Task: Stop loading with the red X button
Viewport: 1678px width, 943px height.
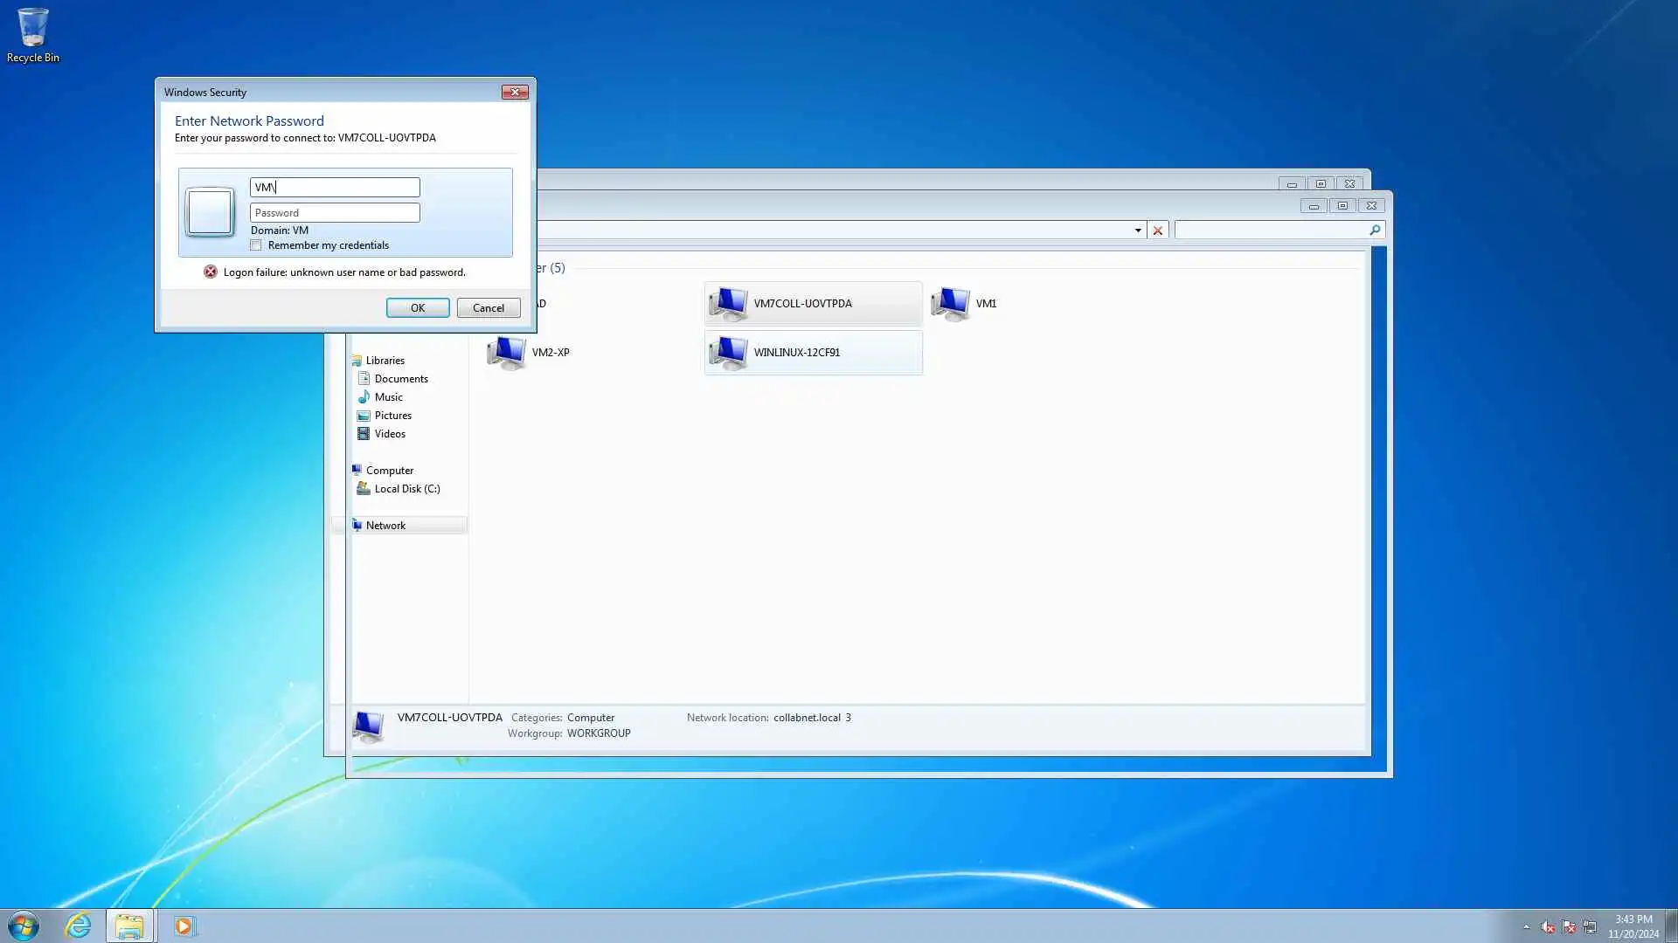Action: (1158, 231)
